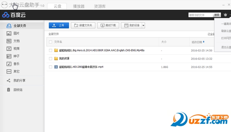Switch to the 资源库 tab
231x132 pixels.
point(100,6)
